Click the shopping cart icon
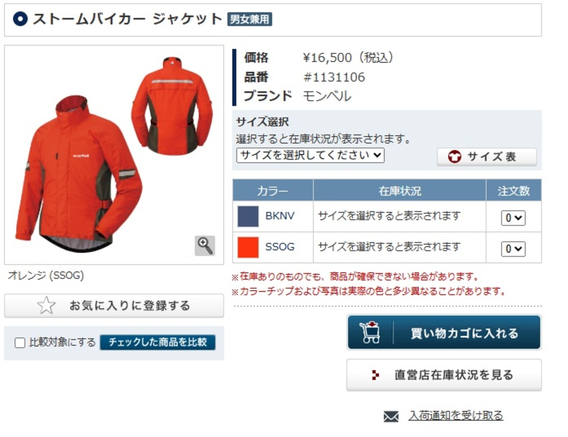The image size is (568, 437). (x=370, y=332)
